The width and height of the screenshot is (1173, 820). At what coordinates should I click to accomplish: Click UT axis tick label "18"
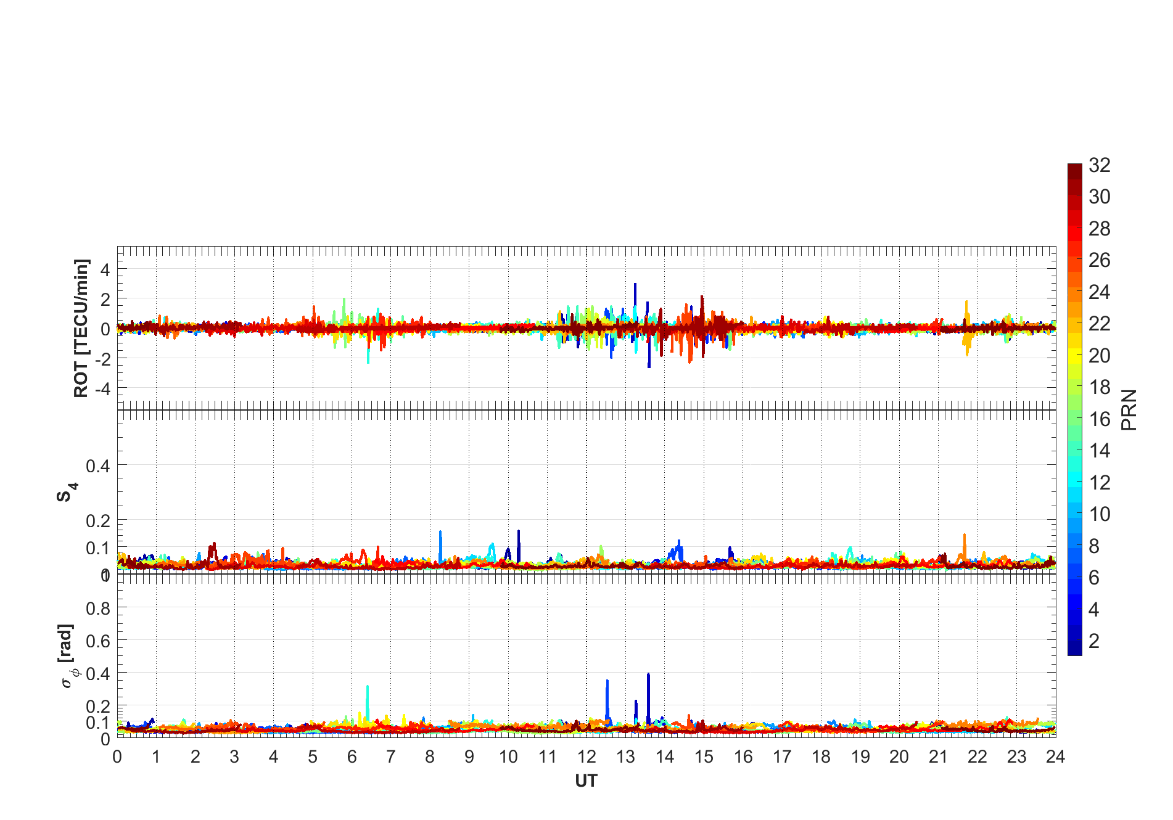pyautogui.click(x=821, y=756)
